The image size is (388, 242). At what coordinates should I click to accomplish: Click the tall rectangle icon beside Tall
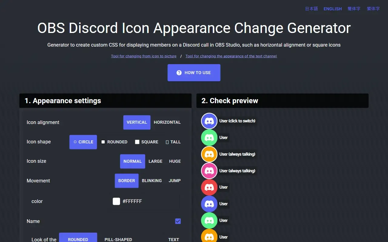pyautogui.click(x=167, y=142)
